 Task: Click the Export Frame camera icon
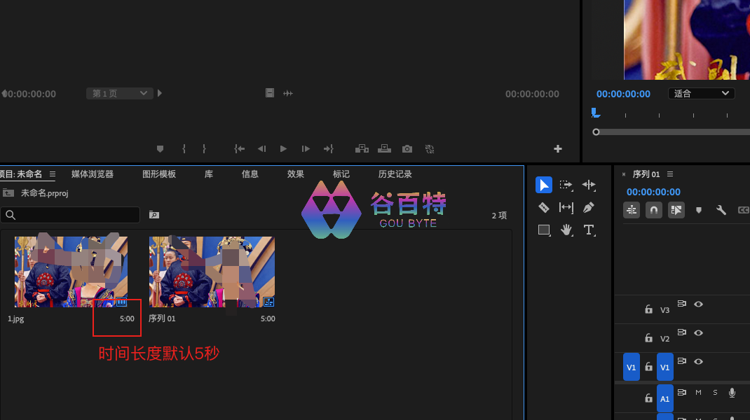407,149
